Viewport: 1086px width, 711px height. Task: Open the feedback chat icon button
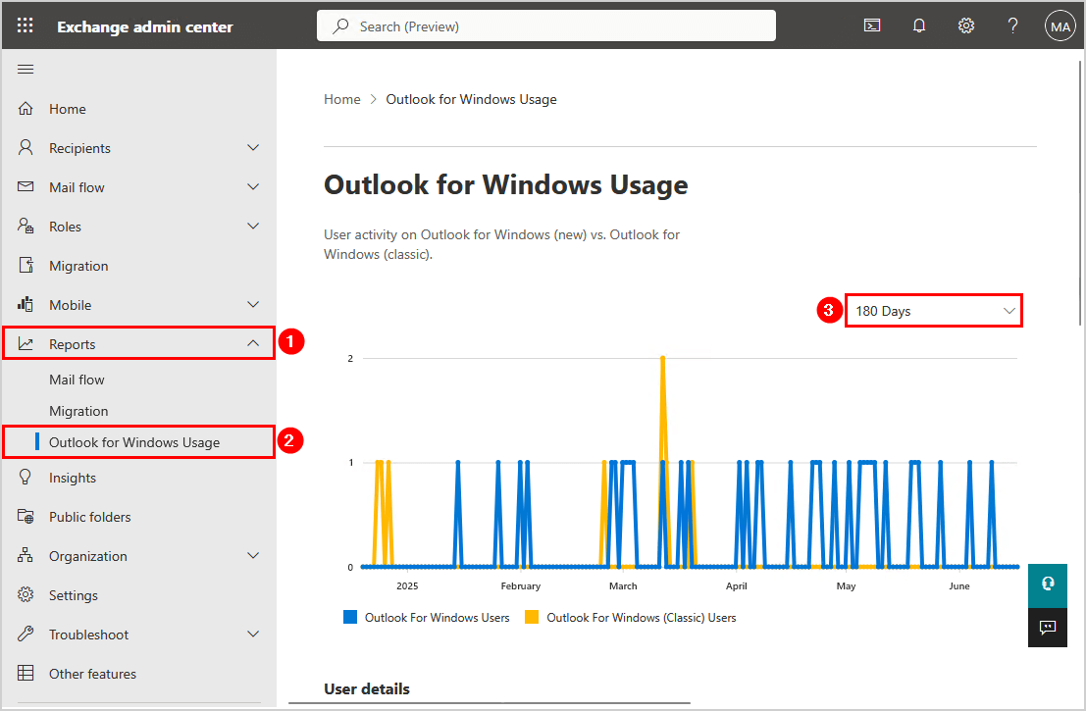[1047, 628]
